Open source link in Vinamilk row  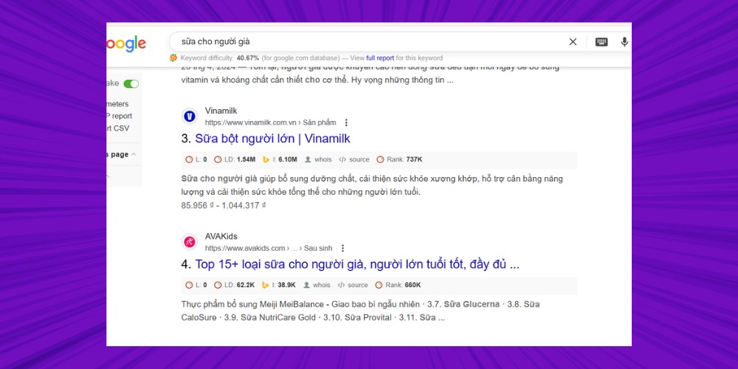(354, 159)
